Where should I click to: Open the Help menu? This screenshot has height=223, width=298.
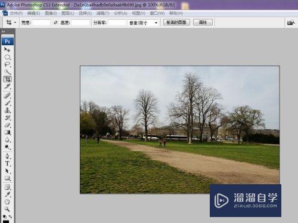(x=176, y=13)
